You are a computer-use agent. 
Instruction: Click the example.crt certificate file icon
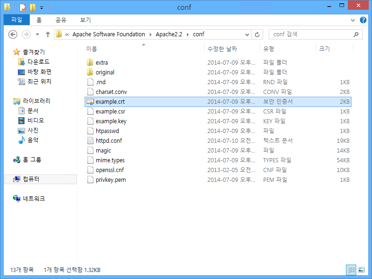tap(90, 101)
